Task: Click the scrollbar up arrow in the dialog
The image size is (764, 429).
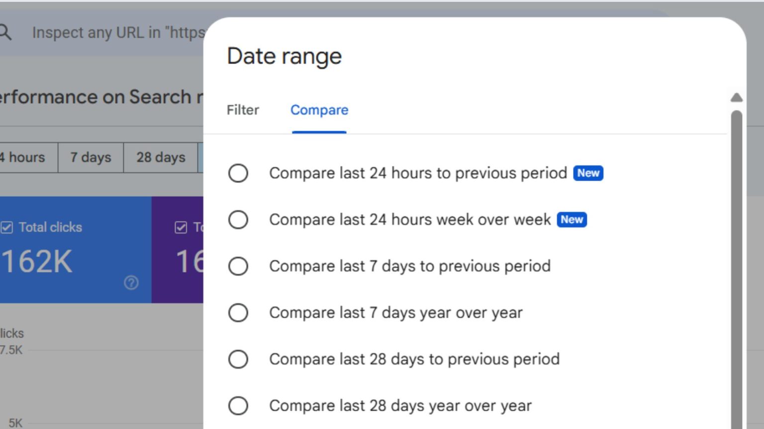Action: (x=736, y=98)
